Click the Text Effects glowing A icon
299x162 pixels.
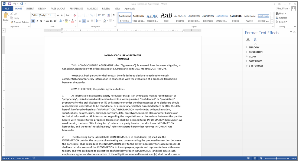click(61, 21)
